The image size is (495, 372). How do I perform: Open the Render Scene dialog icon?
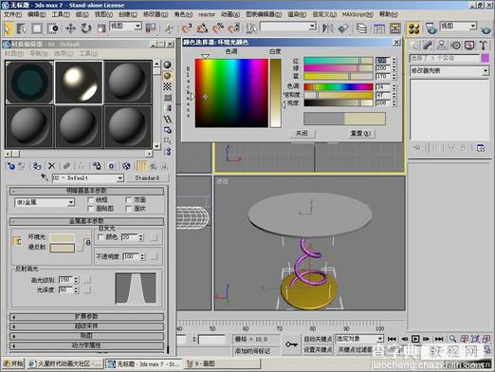pos(431,28)
